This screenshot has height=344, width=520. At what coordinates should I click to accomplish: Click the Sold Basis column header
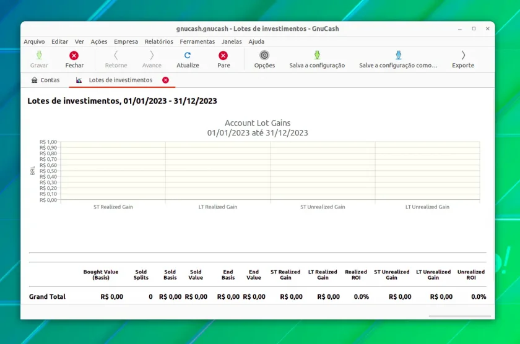[x=170, y=275]
